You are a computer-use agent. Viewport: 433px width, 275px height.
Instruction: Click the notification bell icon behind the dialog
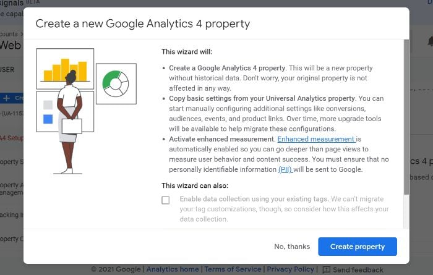tap(430, 41)
